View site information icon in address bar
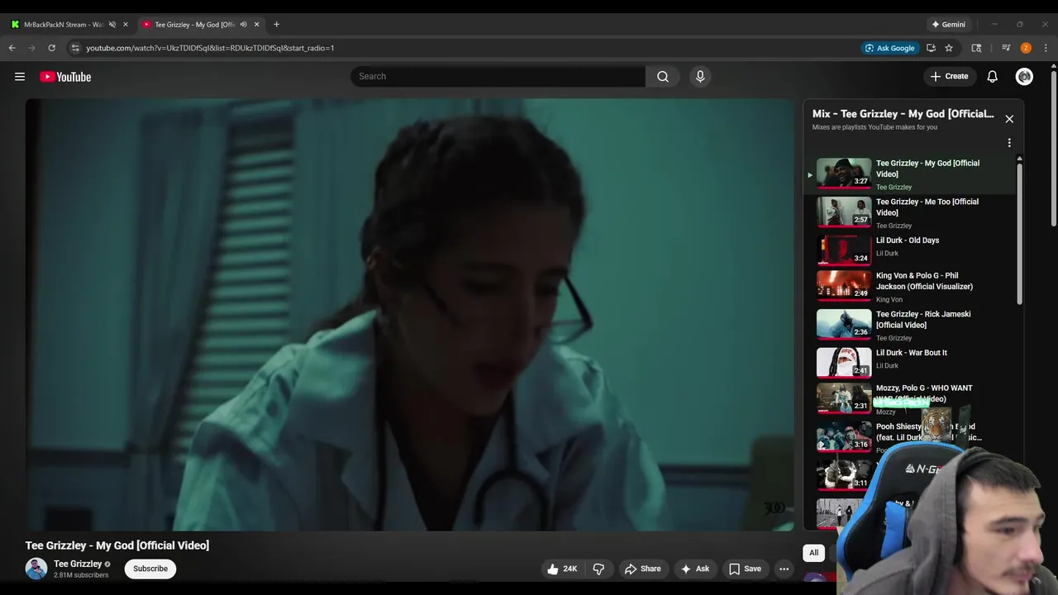Viewport: 1058px width, 595px height. click(x=75, y=48)
